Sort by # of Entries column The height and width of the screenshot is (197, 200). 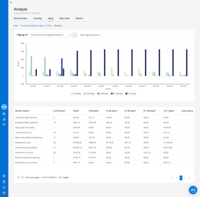pyautogui.click(x=59, y=111)
